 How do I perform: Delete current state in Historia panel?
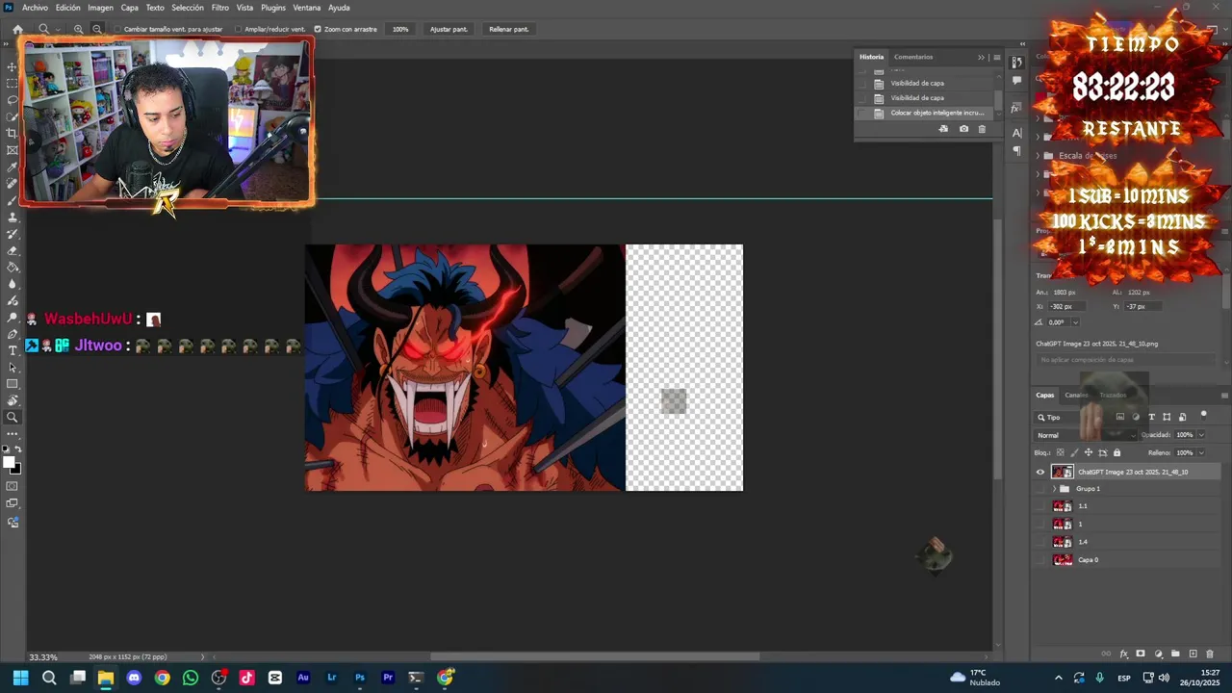point(982,129)
